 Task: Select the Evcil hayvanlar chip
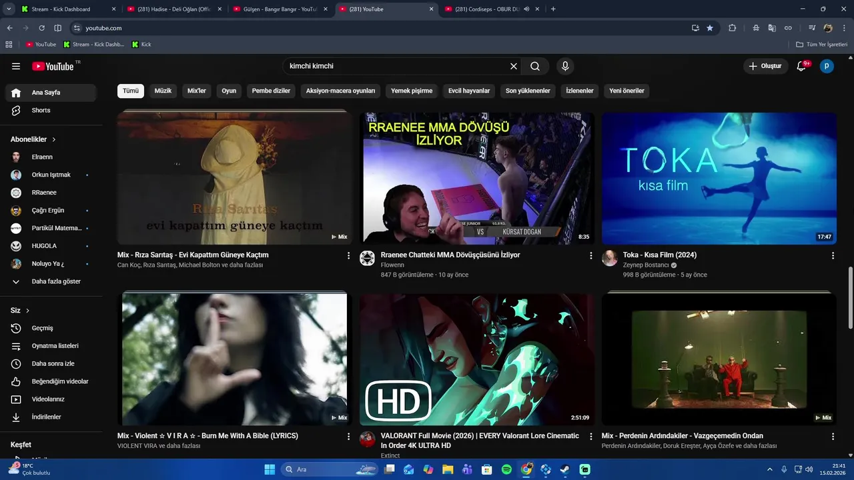469,91
